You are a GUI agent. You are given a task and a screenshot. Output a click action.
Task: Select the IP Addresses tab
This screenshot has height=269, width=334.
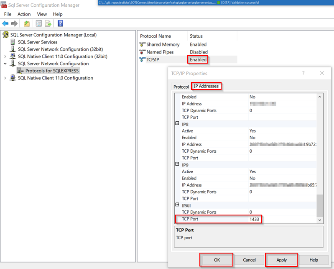[206, 86]
